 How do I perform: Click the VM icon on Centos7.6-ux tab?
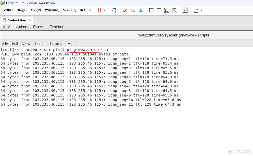pos(5,21)
